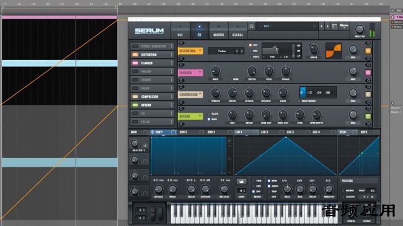Viewport: 403px width, 226px height.
Task: Select the ENV 2 tab
Action: (x=192, y=132)
